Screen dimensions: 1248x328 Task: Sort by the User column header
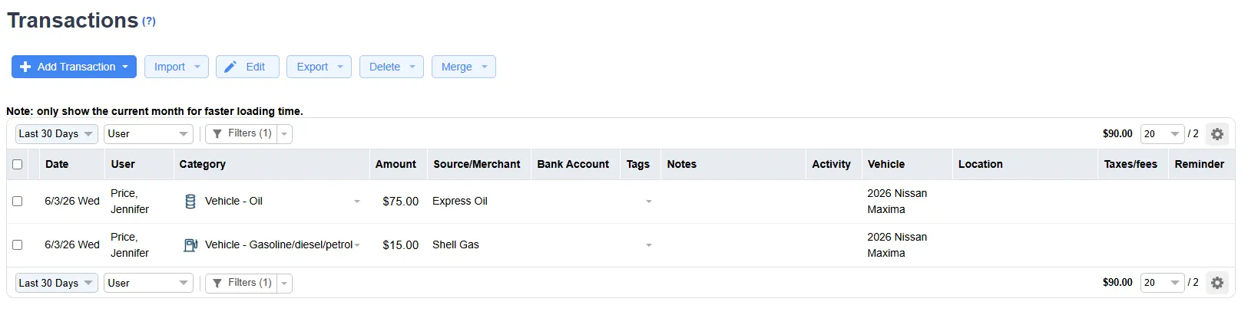[x=123, y=164]
